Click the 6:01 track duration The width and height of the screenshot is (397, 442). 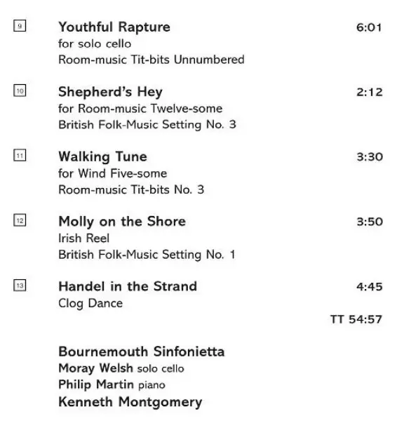369,27
